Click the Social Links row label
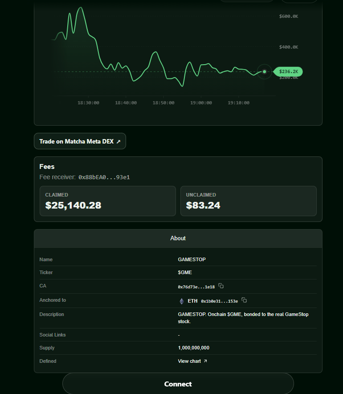The height and width of the screenshot is (394, 343). (53, 335)
